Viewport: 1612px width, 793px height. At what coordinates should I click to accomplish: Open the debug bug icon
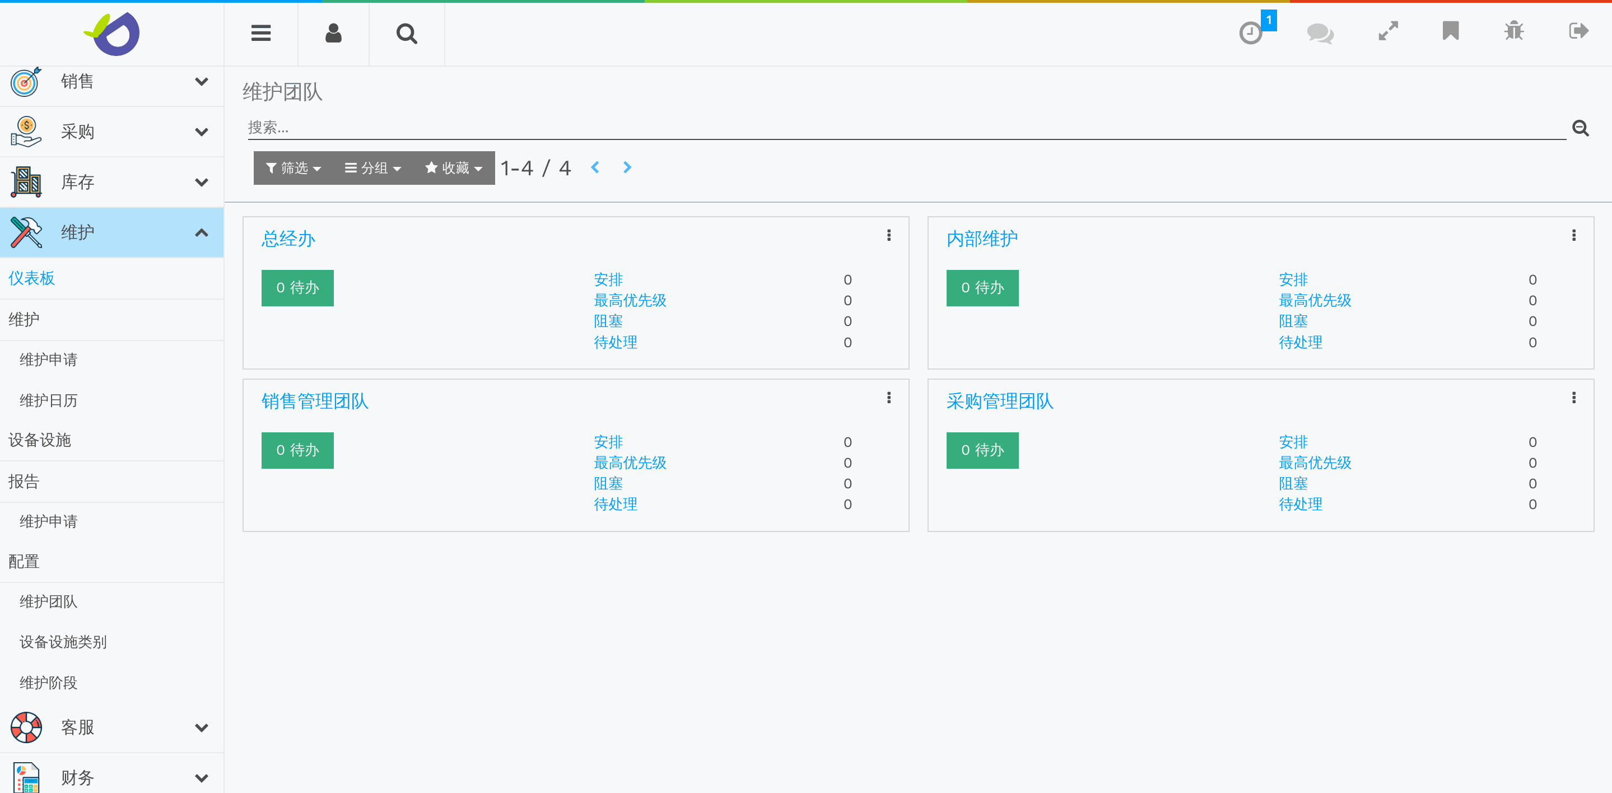1514,31
